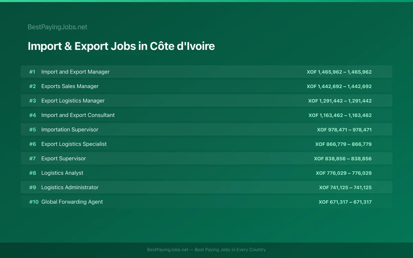Click the #8 rank number
Screen dimensions: 413x258
click(x=32, y=173)
